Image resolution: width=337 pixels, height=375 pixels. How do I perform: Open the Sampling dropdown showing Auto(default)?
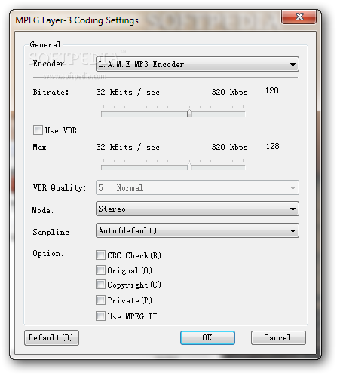coord(198,230)
